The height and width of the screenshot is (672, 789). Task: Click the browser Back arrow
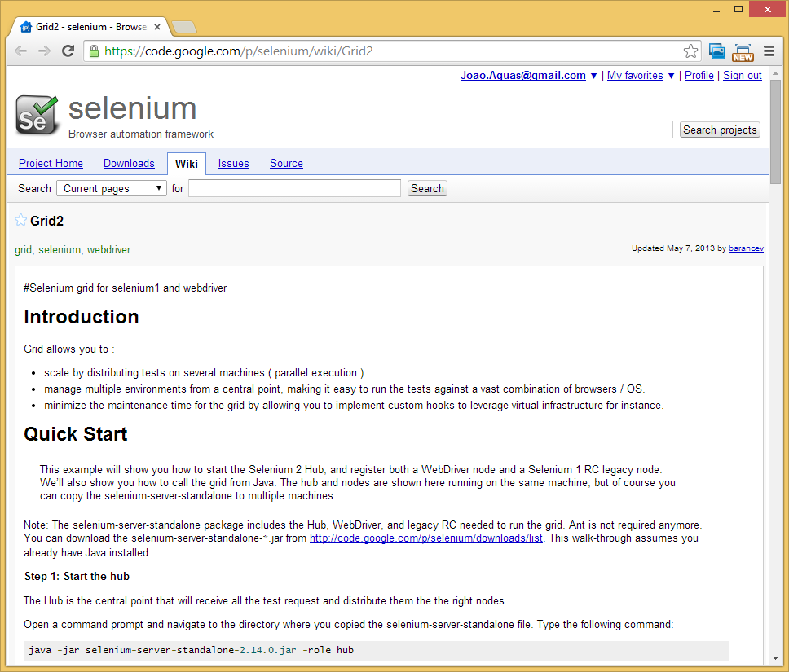20,51
